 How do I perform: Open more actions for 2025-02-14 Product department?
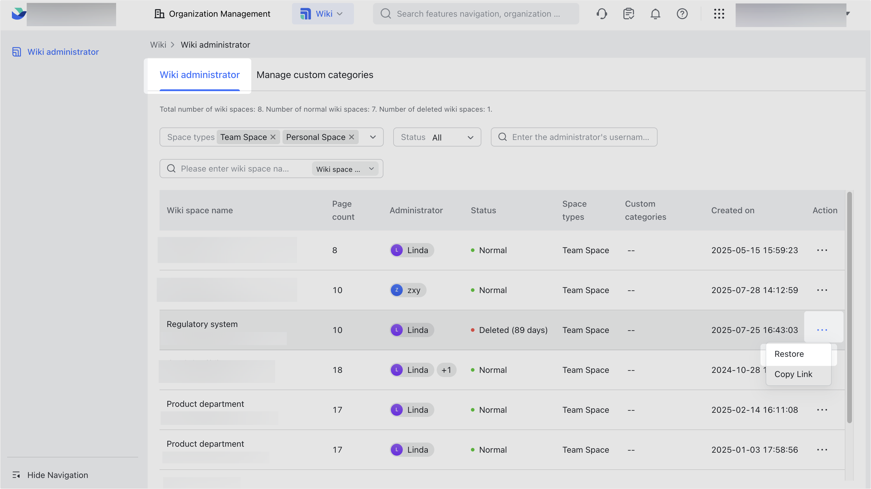822,410
